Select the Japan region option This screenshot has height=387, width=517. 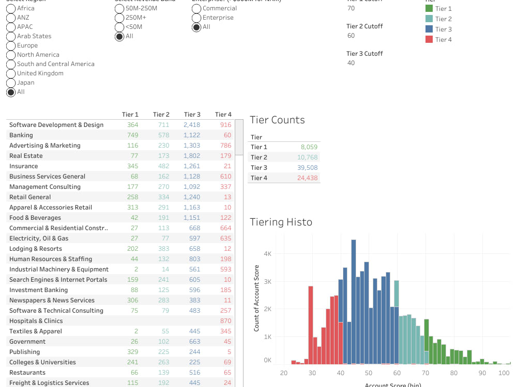tap(11, 83)
